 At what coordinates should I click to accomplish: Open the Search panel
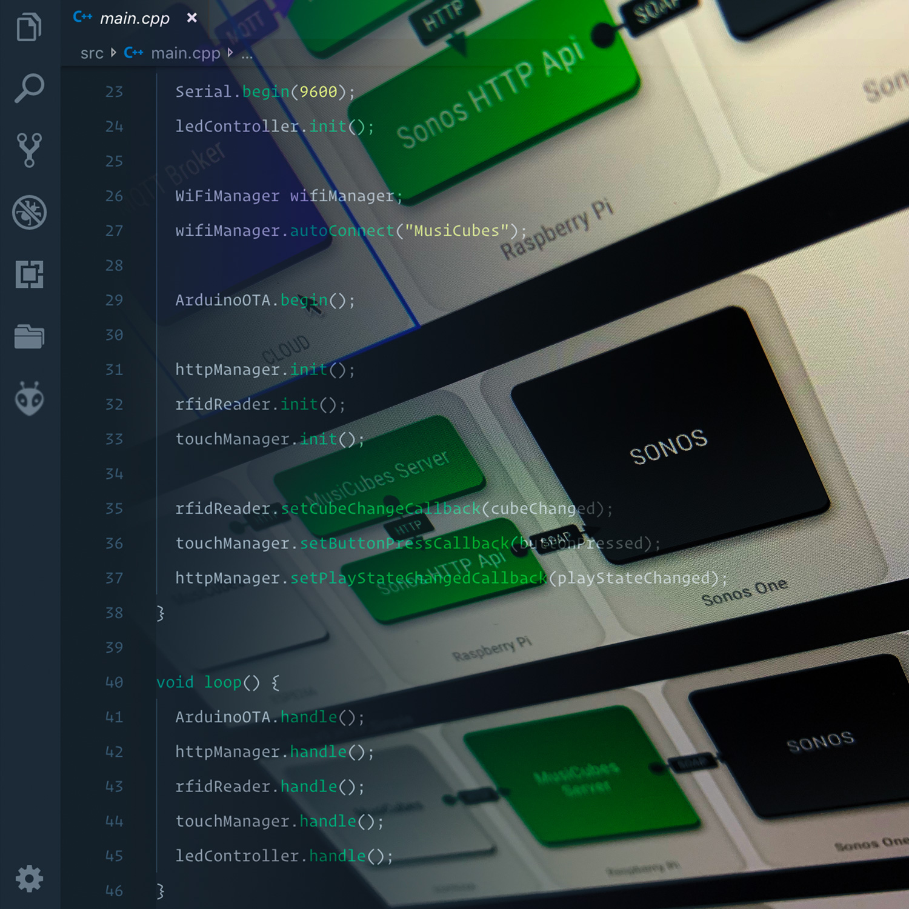(29, 88)
